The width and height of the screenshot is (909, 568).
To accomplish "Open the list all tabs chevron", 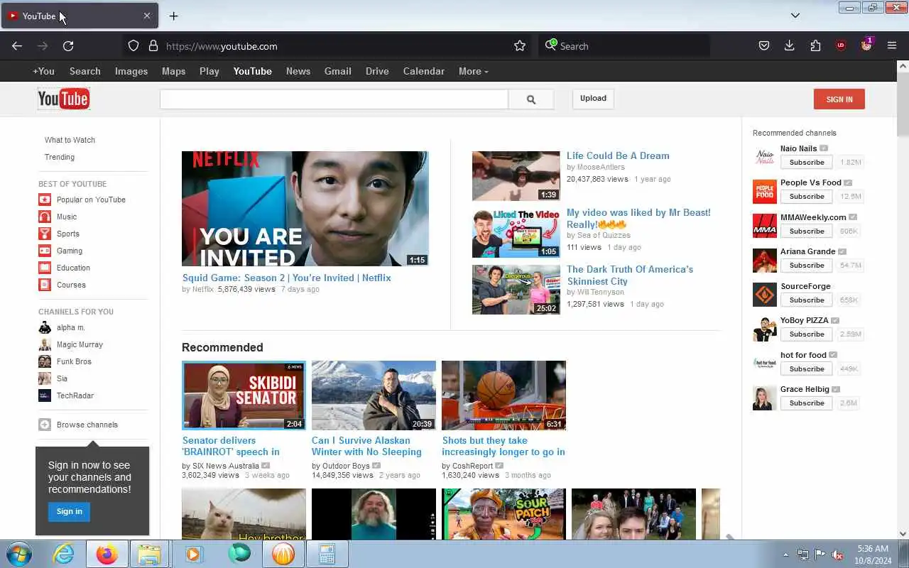I will pos(795,16).
